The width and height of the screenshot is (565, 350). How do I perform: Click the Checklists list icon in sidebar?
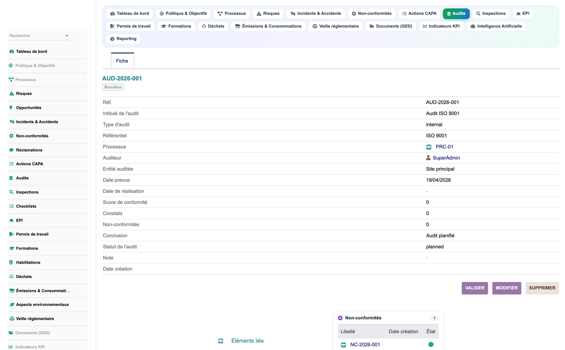[11, 206]
